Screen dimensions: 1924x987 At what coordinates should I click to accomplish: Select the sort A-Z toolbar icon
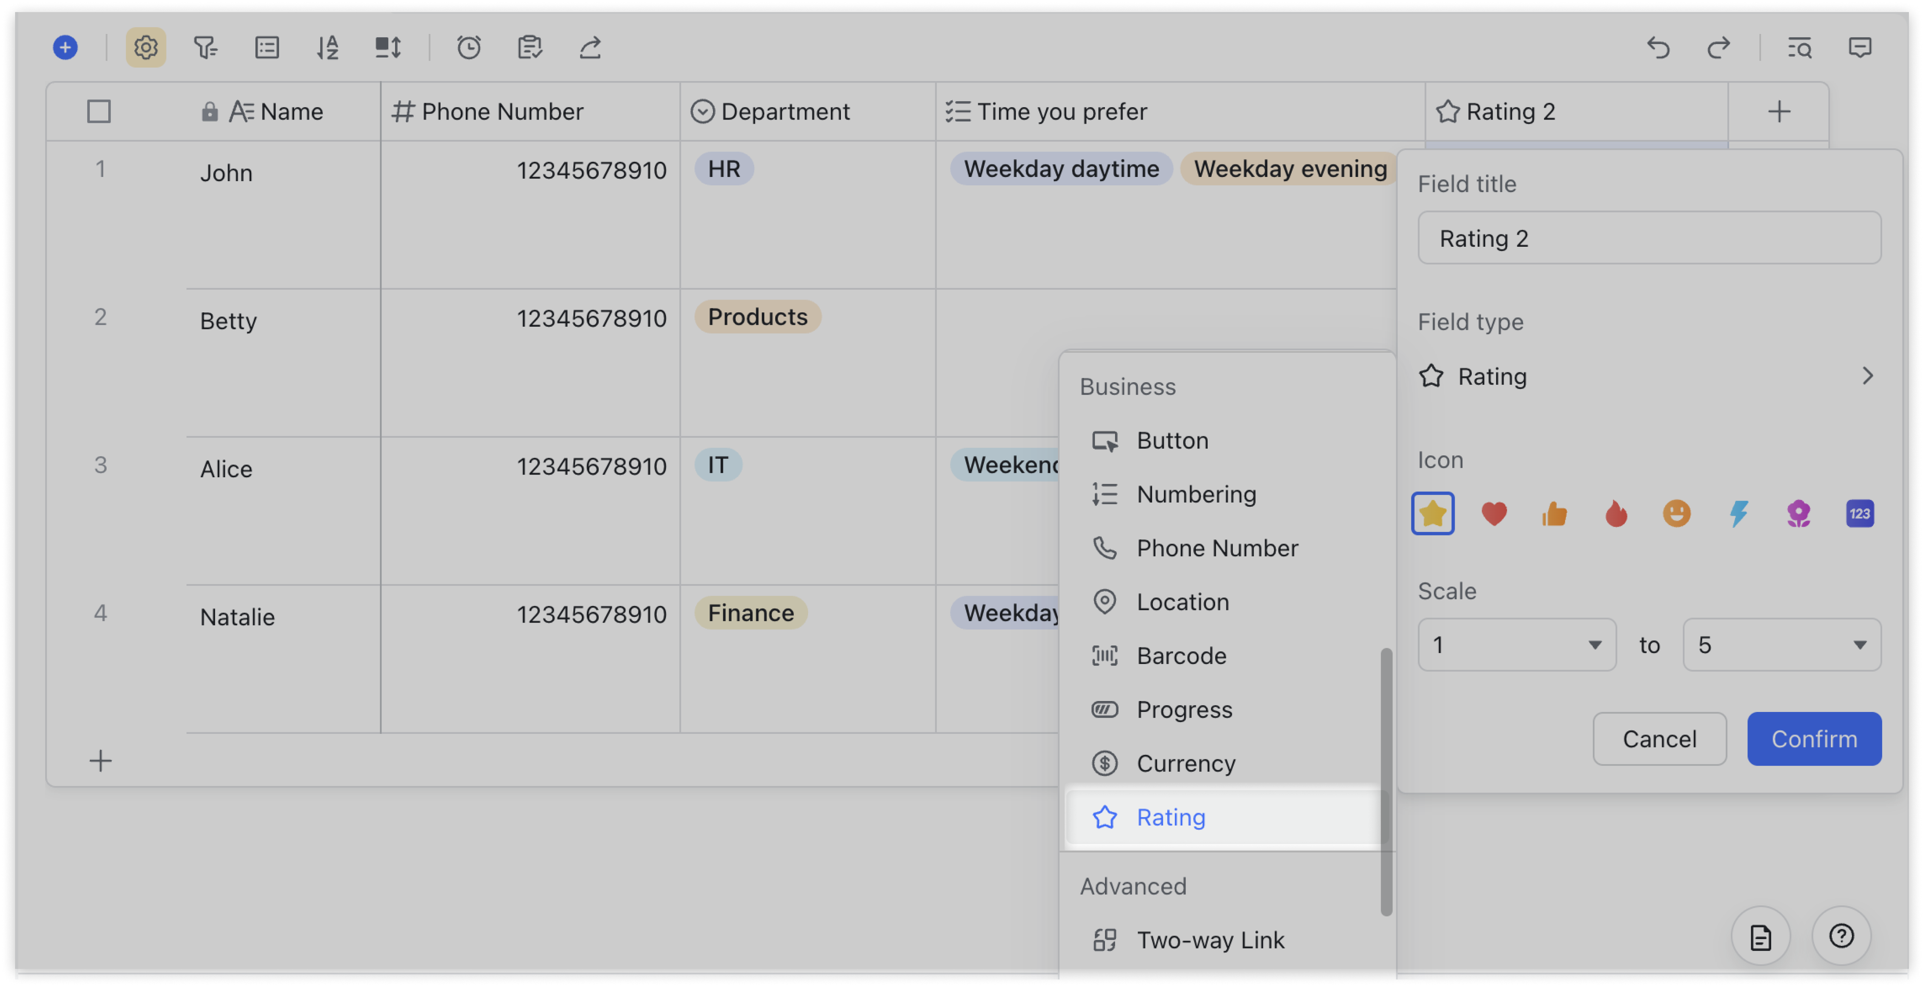(x=327, y=48)
